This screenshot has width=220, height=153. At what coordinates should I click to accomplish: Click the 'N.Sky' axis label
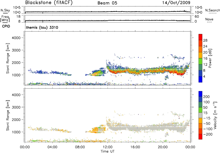click(5, 10)
